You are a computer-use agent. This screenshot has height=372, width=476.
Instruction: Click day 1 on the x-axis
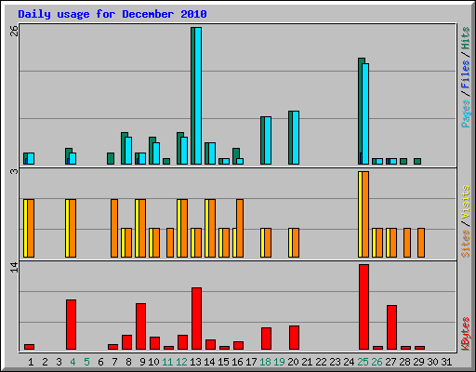(31, 362)
